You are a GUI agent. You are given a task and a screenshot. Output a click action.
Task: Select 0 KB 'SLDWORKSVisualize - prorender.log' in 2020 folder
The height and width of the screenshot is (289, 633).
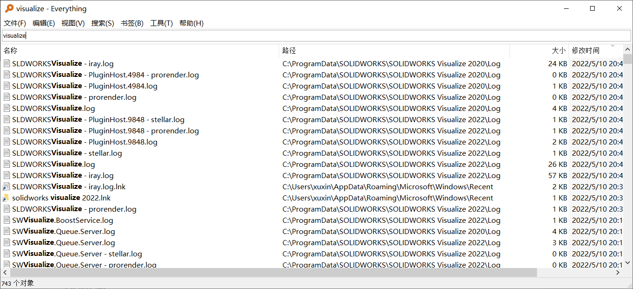[x=74, y=97]
